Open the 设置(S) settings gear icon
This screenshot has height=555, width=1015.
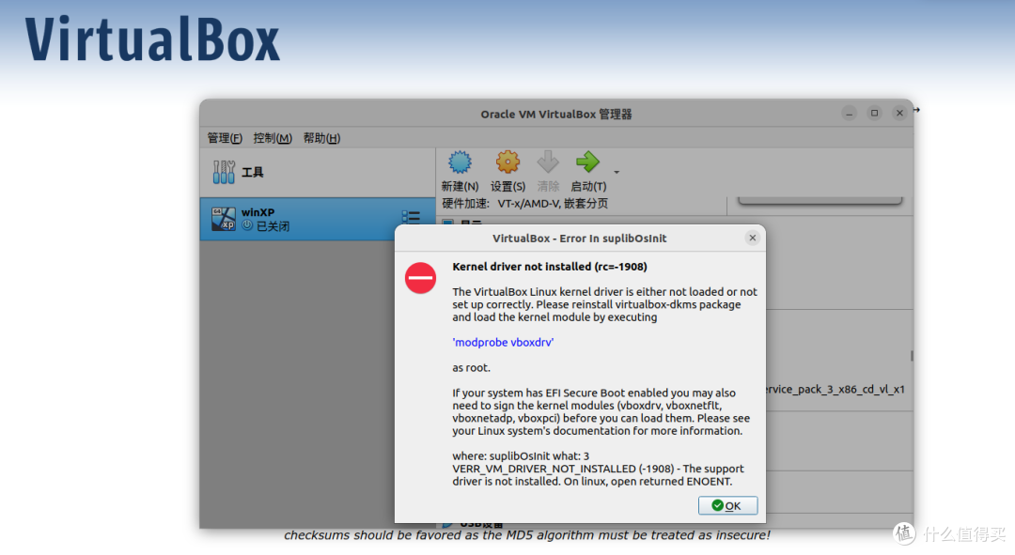pyautogui.click(x=507, y=162)
